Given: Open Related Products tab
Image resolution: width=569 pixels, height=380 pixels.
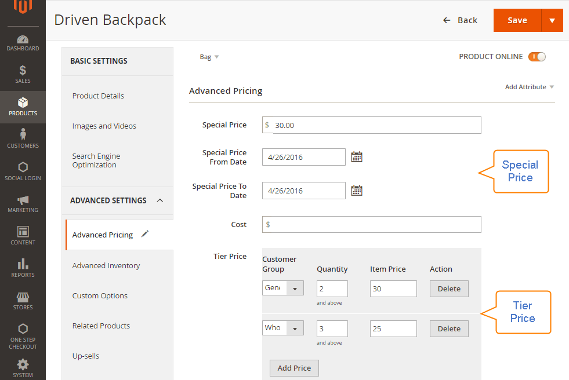Looking at the screenshot, I should tap(101, 326).
